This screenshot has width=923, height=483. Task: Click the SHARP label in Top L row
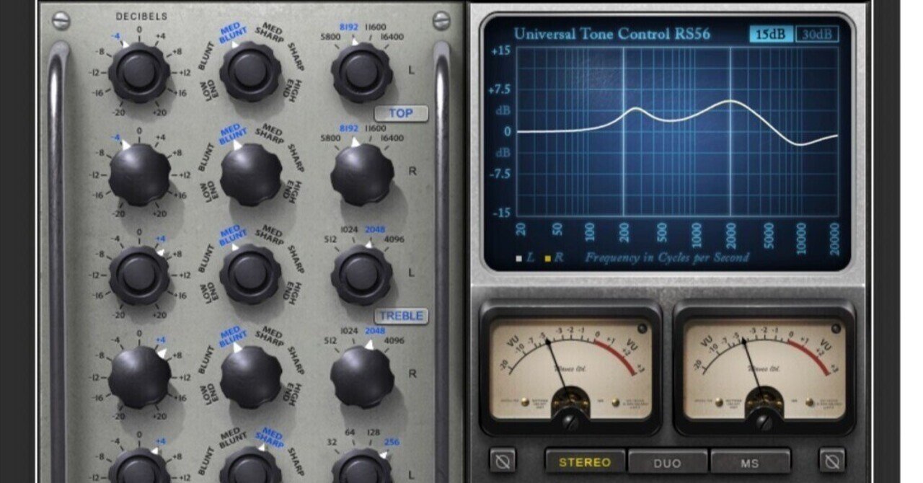tap(296, 57)
